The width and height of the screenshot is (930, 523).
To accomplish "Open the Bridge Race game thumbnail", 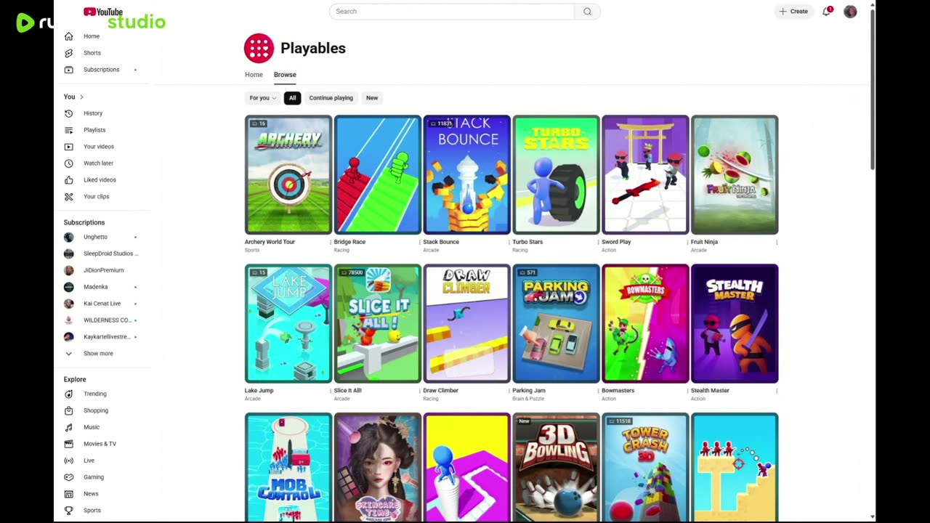I will pyautogui.click(x=378, y=174).
